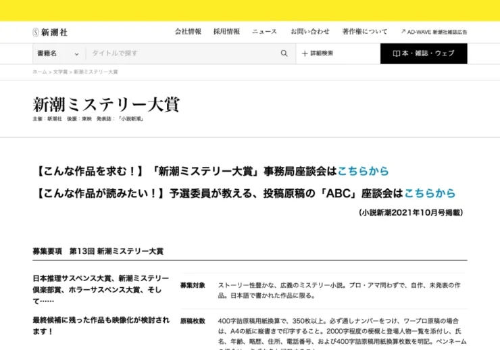Image resolution: width=500 pixels, height=350 pixels.
Task: Click the 本・雑誌・ウェブ black button
Action: (x=424, y=53)
